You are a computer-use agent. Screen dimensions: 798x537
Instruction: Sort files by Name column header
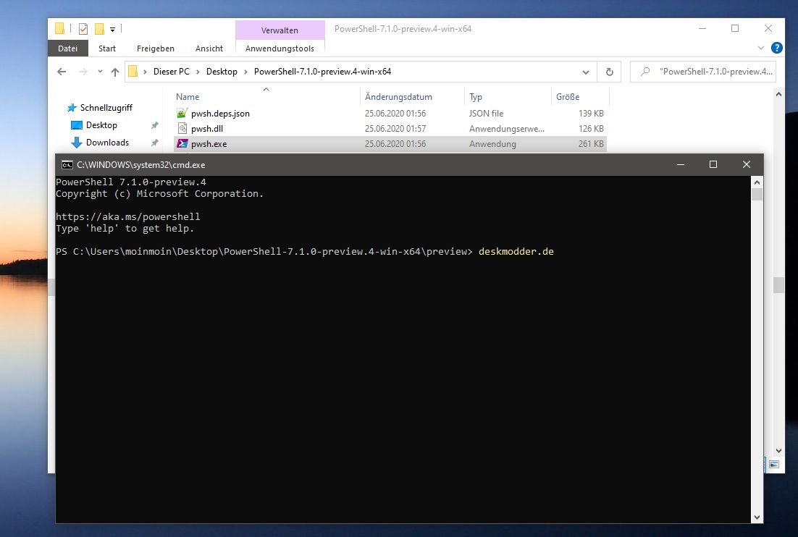point(188,97)
